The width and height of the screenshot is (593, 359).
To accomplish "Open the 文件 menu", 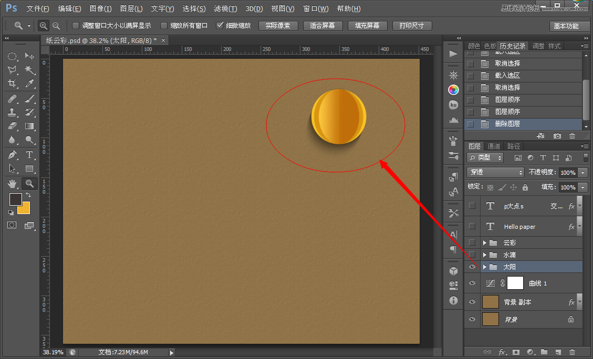I will [x=38, y=8].
